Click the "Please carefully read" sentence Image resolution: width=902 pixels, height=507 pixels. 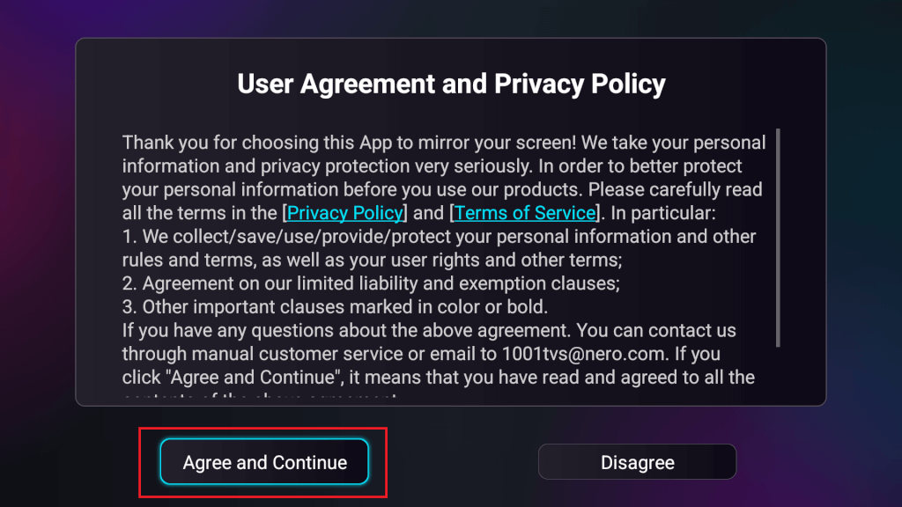tap(675, 190)
